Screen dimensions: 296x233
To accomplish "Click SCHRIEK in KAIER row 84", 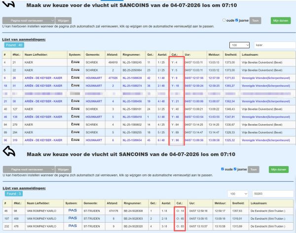I will (x=92, y=125).
